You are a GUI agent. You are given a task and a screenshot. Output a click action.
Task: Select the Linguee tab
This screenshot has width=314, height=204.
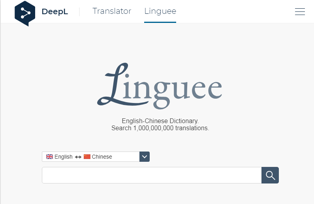coord(160,11)
